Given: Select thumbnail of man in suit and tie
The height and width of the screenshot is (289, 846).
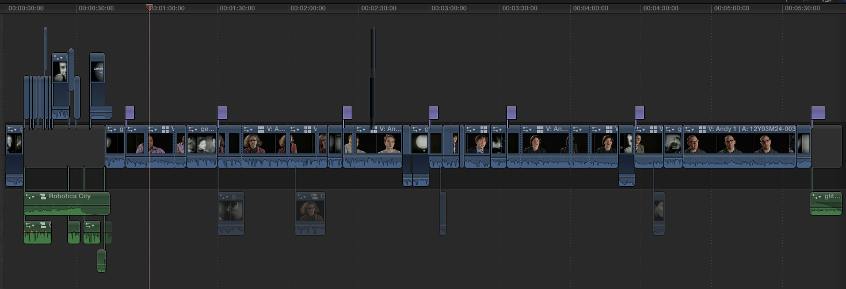Looking at the screenshot, I should click(478, 144).
